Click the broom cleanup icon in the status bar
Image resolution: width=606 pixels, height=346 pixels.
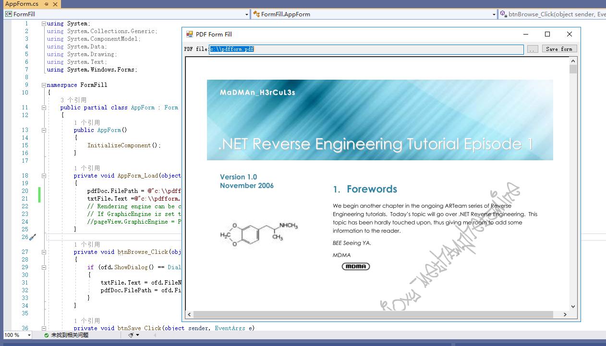pyautogui.click(x=131, y=335)
